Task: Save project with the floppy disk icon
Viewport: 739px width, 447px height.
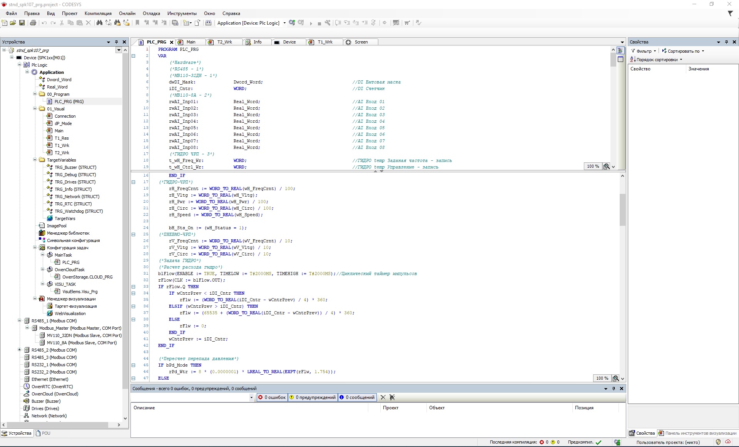Action: [x=22, y=23]
